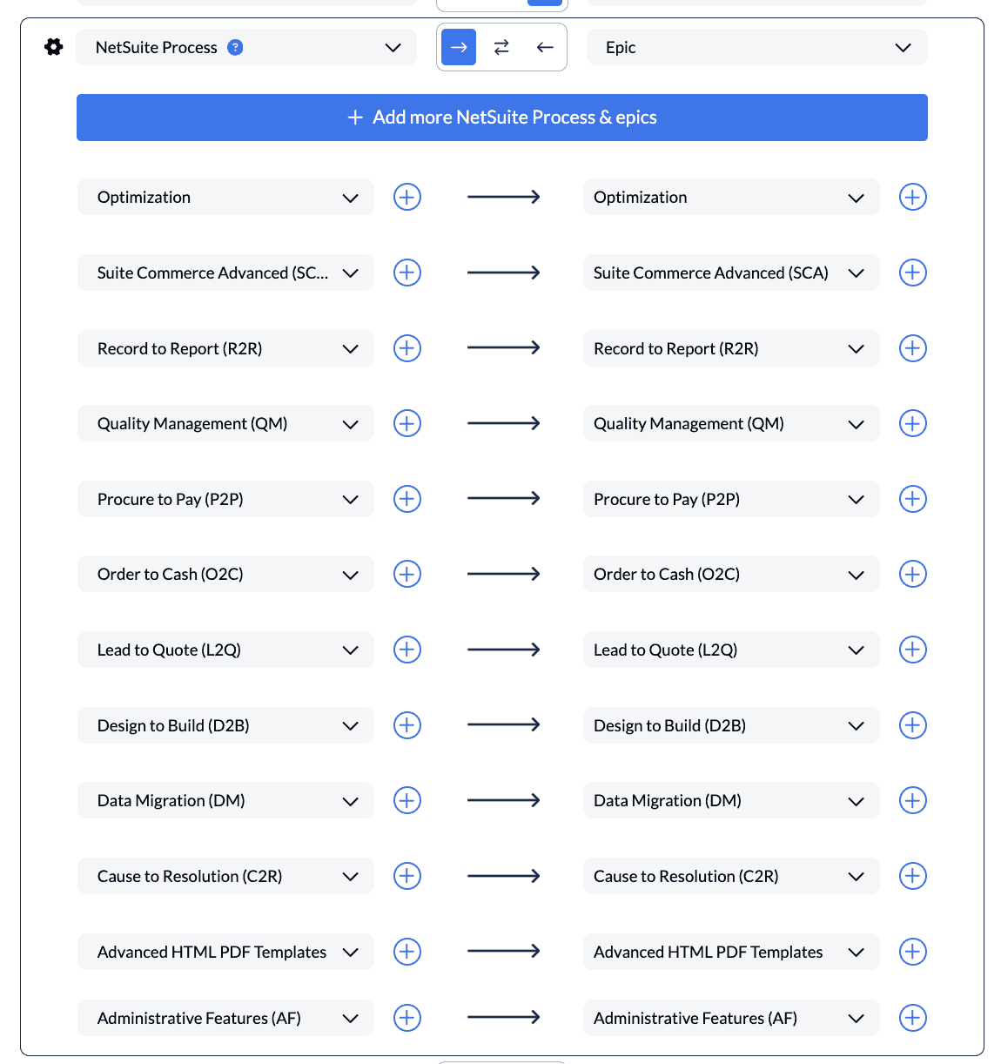Click plus beside right Administrative Features (AF)
The height and width of the screenshot is (1064, 1001).
tap(912, 1018)
